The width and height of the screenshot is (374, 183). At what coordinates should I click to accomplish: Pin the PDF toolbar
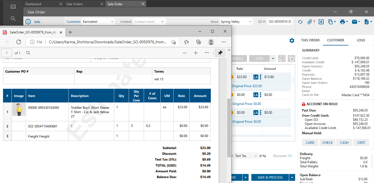[220, 53]
